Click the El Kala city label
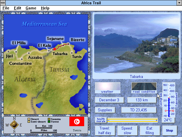The width and height of the screenshot is (182, 137). pos(44,45)
